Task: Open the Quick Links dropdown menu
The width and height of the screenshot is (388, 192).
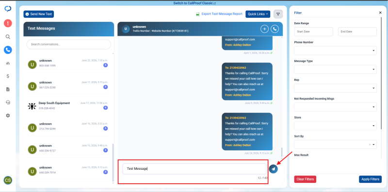Action: tap(258, 14)
